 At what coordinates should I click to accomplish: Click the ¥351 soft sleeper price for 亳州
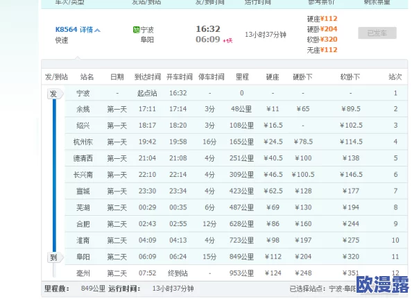tap(351, 273)
